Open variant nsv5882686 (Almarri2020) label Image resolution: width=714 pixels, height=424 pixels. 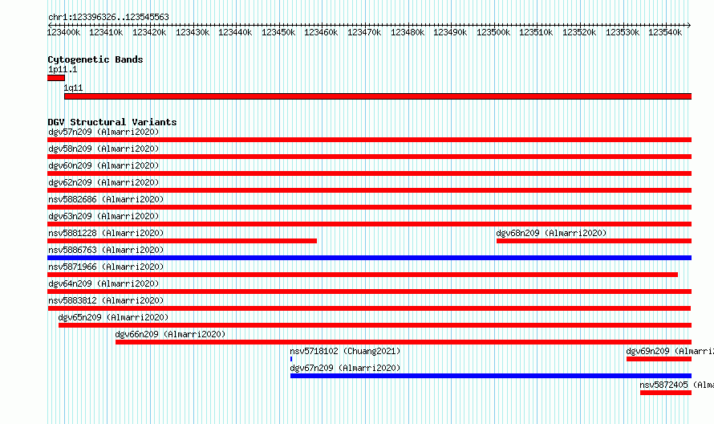(106, 199)
